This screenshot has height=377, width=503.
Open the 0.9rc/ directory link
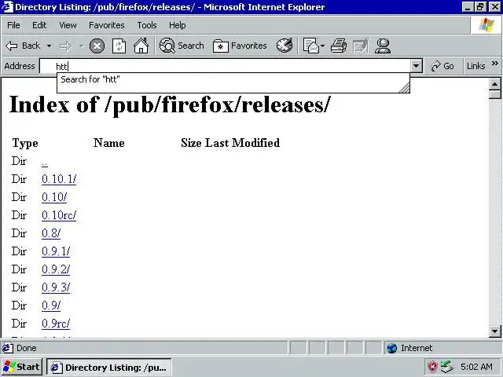pos(56,324)
